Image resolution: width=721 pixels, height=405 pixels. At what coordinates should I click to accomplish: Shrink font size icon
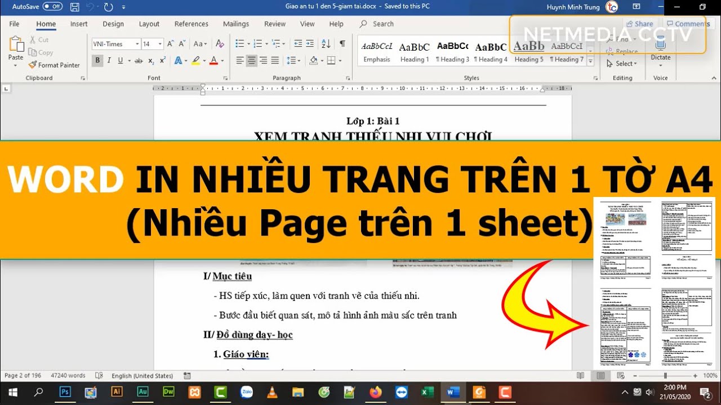tap(183, 44)
